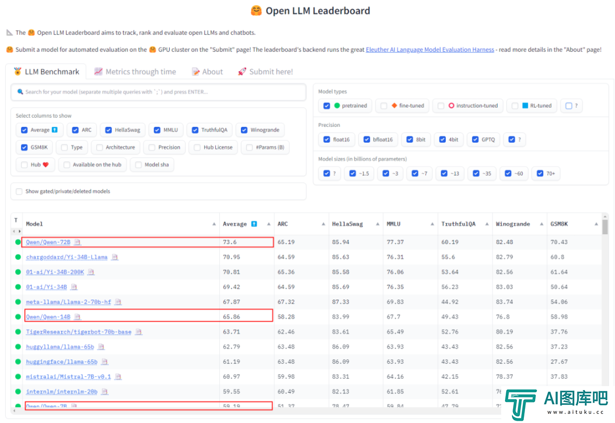Enable the Available on the hub checkbox
The width and height of the screenshot is (615, 423).
(67, 164)
